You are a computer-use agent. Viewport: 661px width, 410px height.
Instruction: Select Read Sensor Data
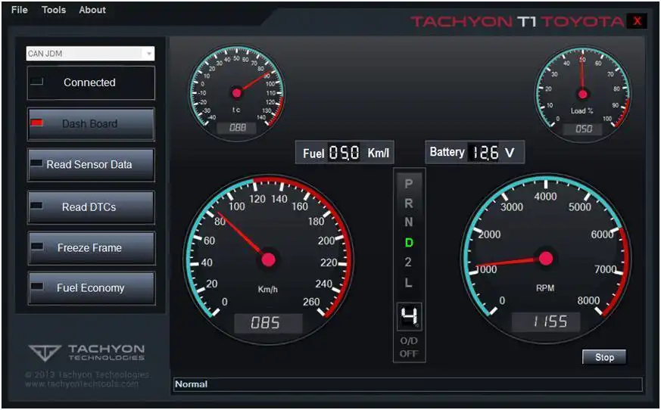[91, 164]
